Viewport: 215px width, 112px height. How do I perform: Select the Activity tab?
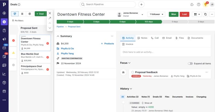pyautogui.click(x=128, y=38)
